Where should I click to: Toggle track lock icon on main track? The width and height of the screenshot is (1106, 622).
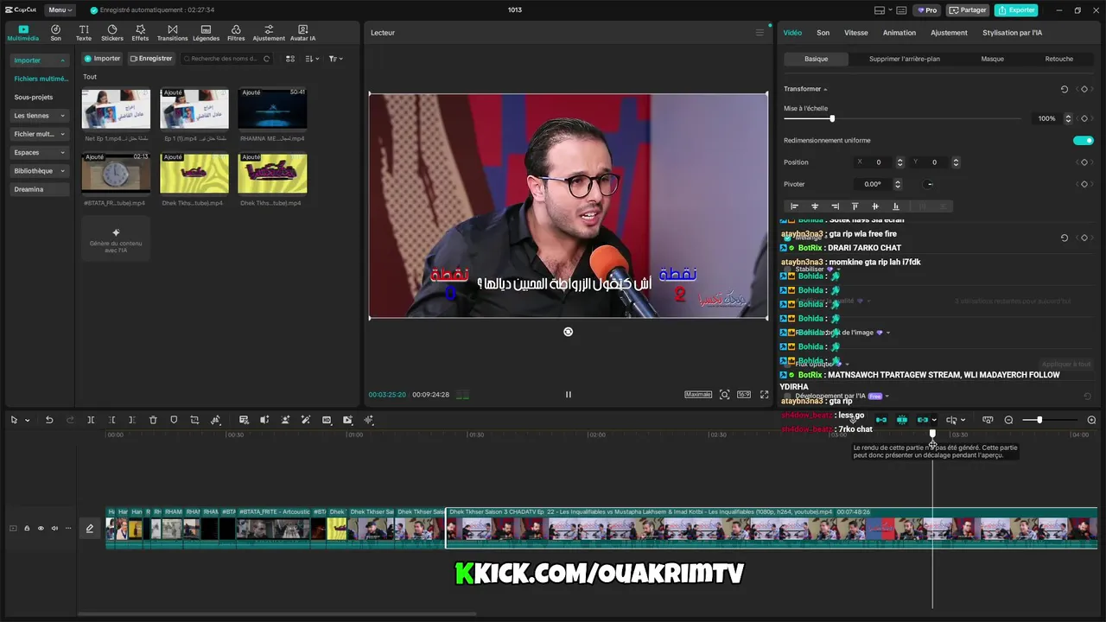[27, 528]
